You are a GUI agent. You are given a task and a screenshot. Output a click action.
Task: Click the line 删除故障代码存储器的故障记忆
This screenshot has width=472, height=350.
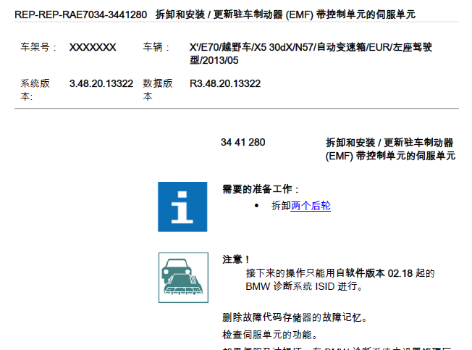tap(294, 317)
